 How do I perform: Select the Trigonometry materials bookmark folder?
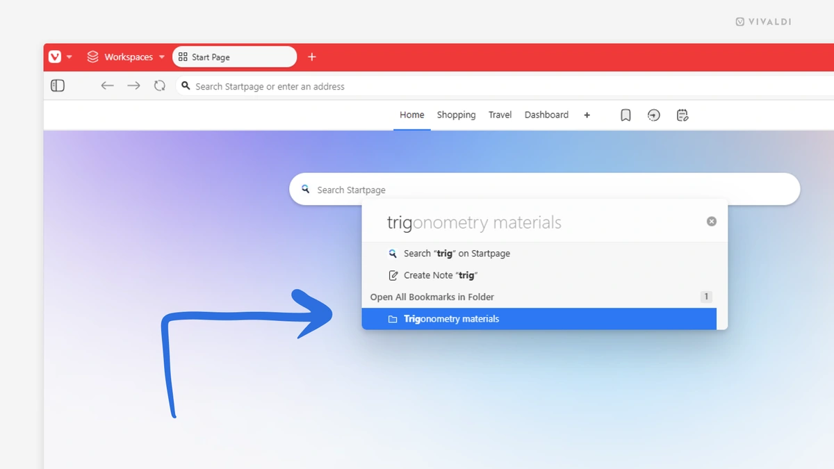[450, 318]
